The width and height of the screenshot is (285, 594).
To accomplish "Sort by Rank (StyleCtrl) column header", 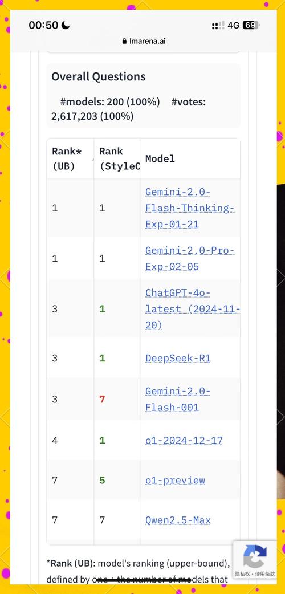I will click(x=117, y=158).
